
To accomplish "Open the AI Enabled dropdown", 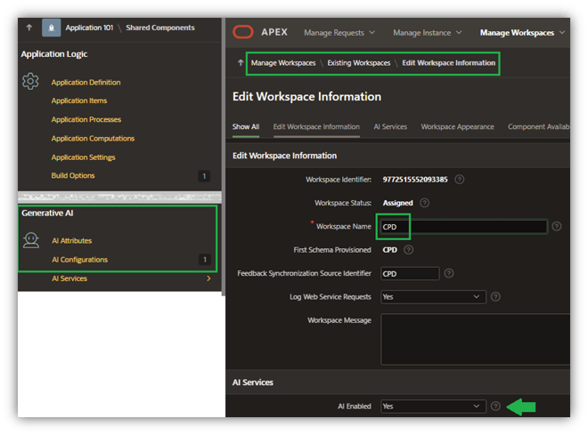I will coord(433,406).
